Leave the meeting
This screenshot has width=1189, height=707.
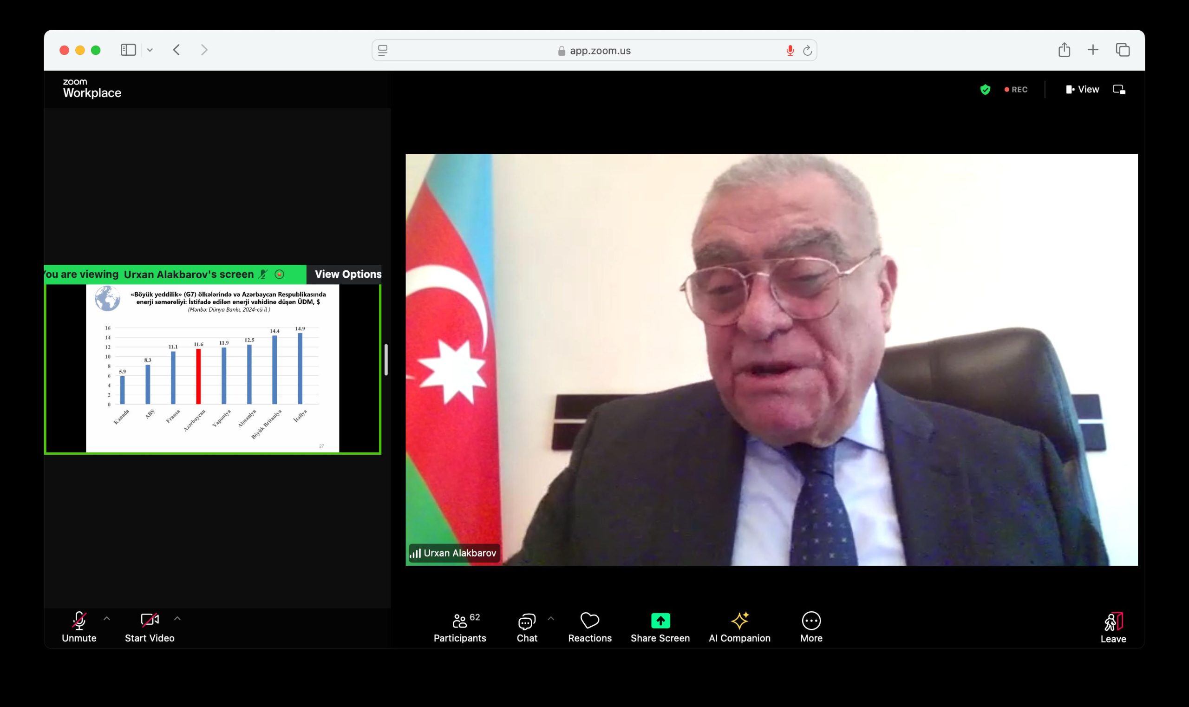1113,627
